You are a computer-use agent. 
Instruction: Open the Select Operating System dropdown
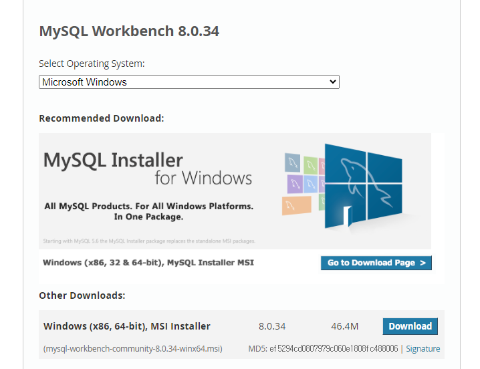click(189, 82)
